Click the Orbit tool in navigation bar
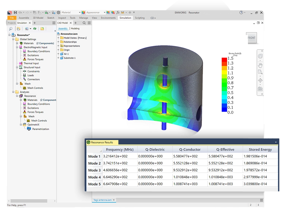Viewport: 285px width, 219px height. [x=260, y=81]
